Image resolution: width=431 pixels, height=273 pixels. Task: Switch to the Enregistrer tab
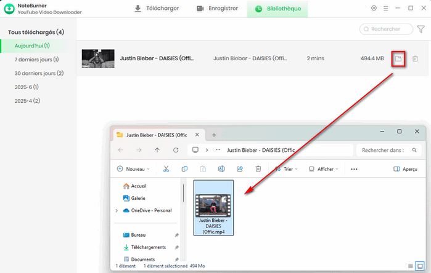pyautogui.click(x=218, y=9)
